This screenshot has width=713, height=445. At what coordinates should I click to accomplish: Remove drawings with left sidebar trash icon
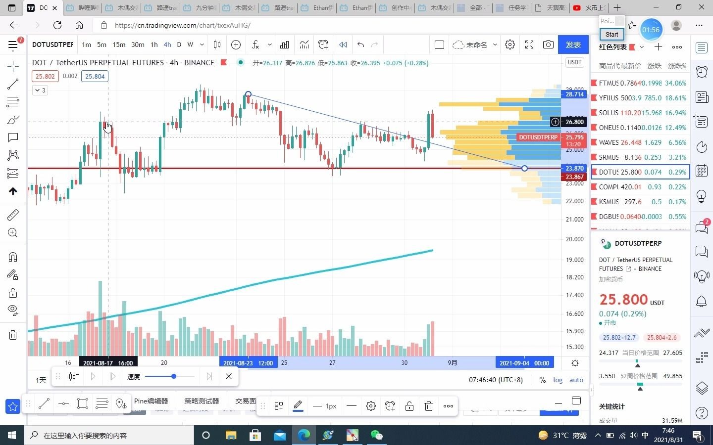coord(13,335)
